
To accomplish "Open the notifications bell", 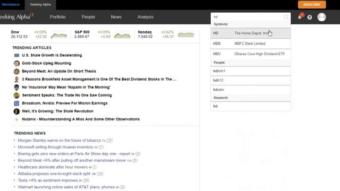I will pyautogui.click(x=300, y=17).
